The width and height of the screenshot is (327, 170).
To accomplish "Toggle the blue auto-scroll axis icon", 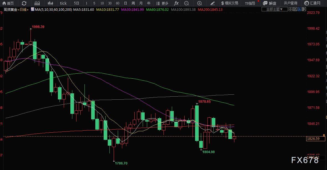I will pos(300,9).
